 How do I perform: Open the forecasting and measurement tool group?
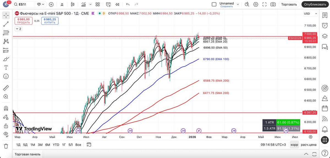(6, 50)
